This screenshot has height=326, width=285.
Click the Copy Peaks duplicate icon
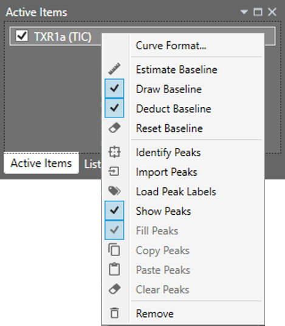point(114,249)
